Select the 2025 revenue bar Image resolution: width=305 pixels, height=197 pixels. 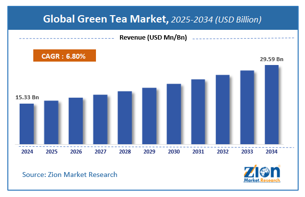(51, 122)
